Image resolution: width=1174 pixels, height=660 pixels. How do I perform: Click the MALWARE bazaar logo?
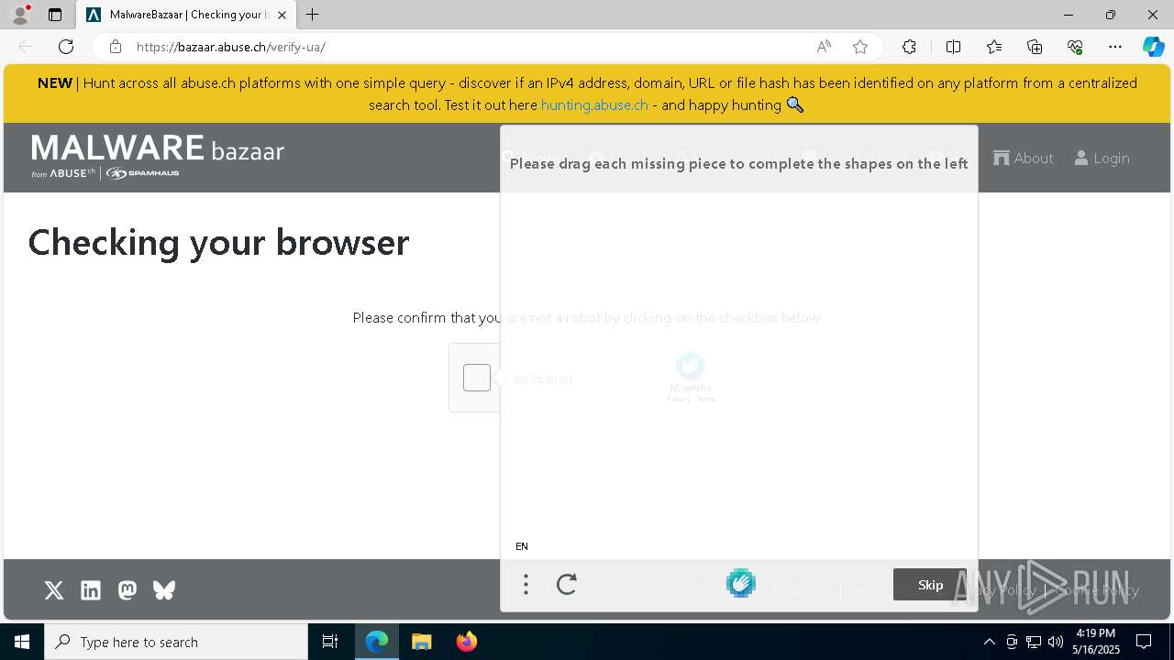[158, 156]
